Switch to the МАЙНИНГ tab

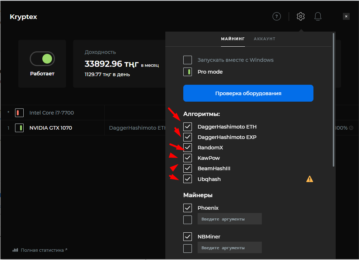(x=233, y=39)
